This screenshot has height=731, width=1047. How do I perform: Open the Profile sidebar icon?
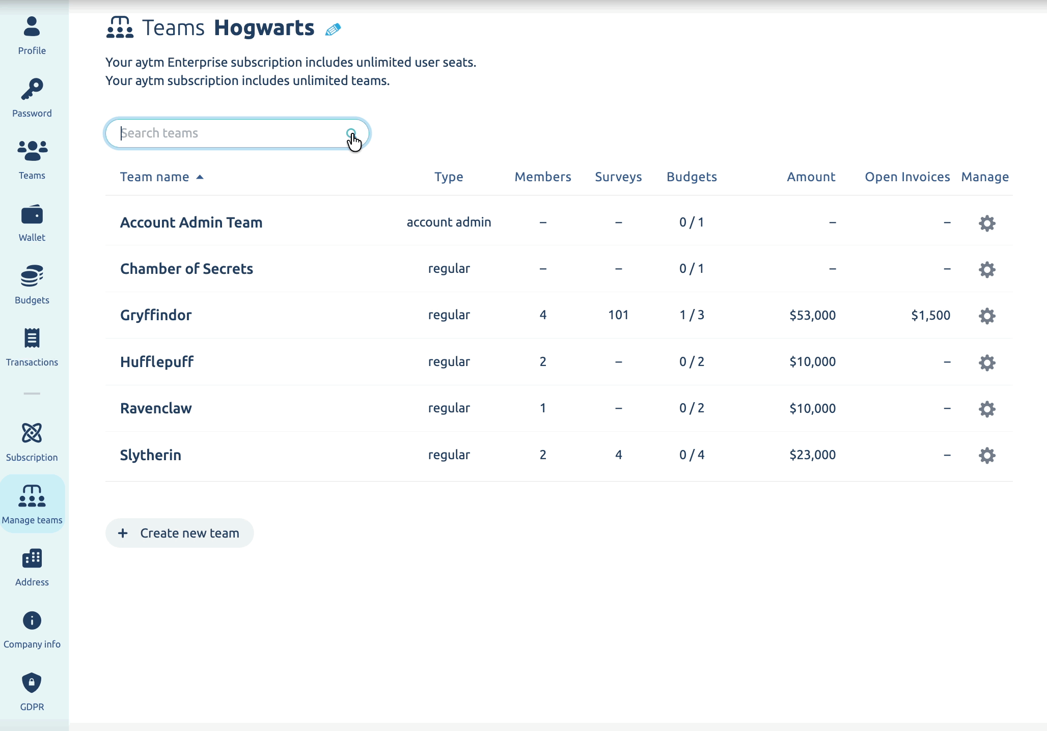pos(32,27)
